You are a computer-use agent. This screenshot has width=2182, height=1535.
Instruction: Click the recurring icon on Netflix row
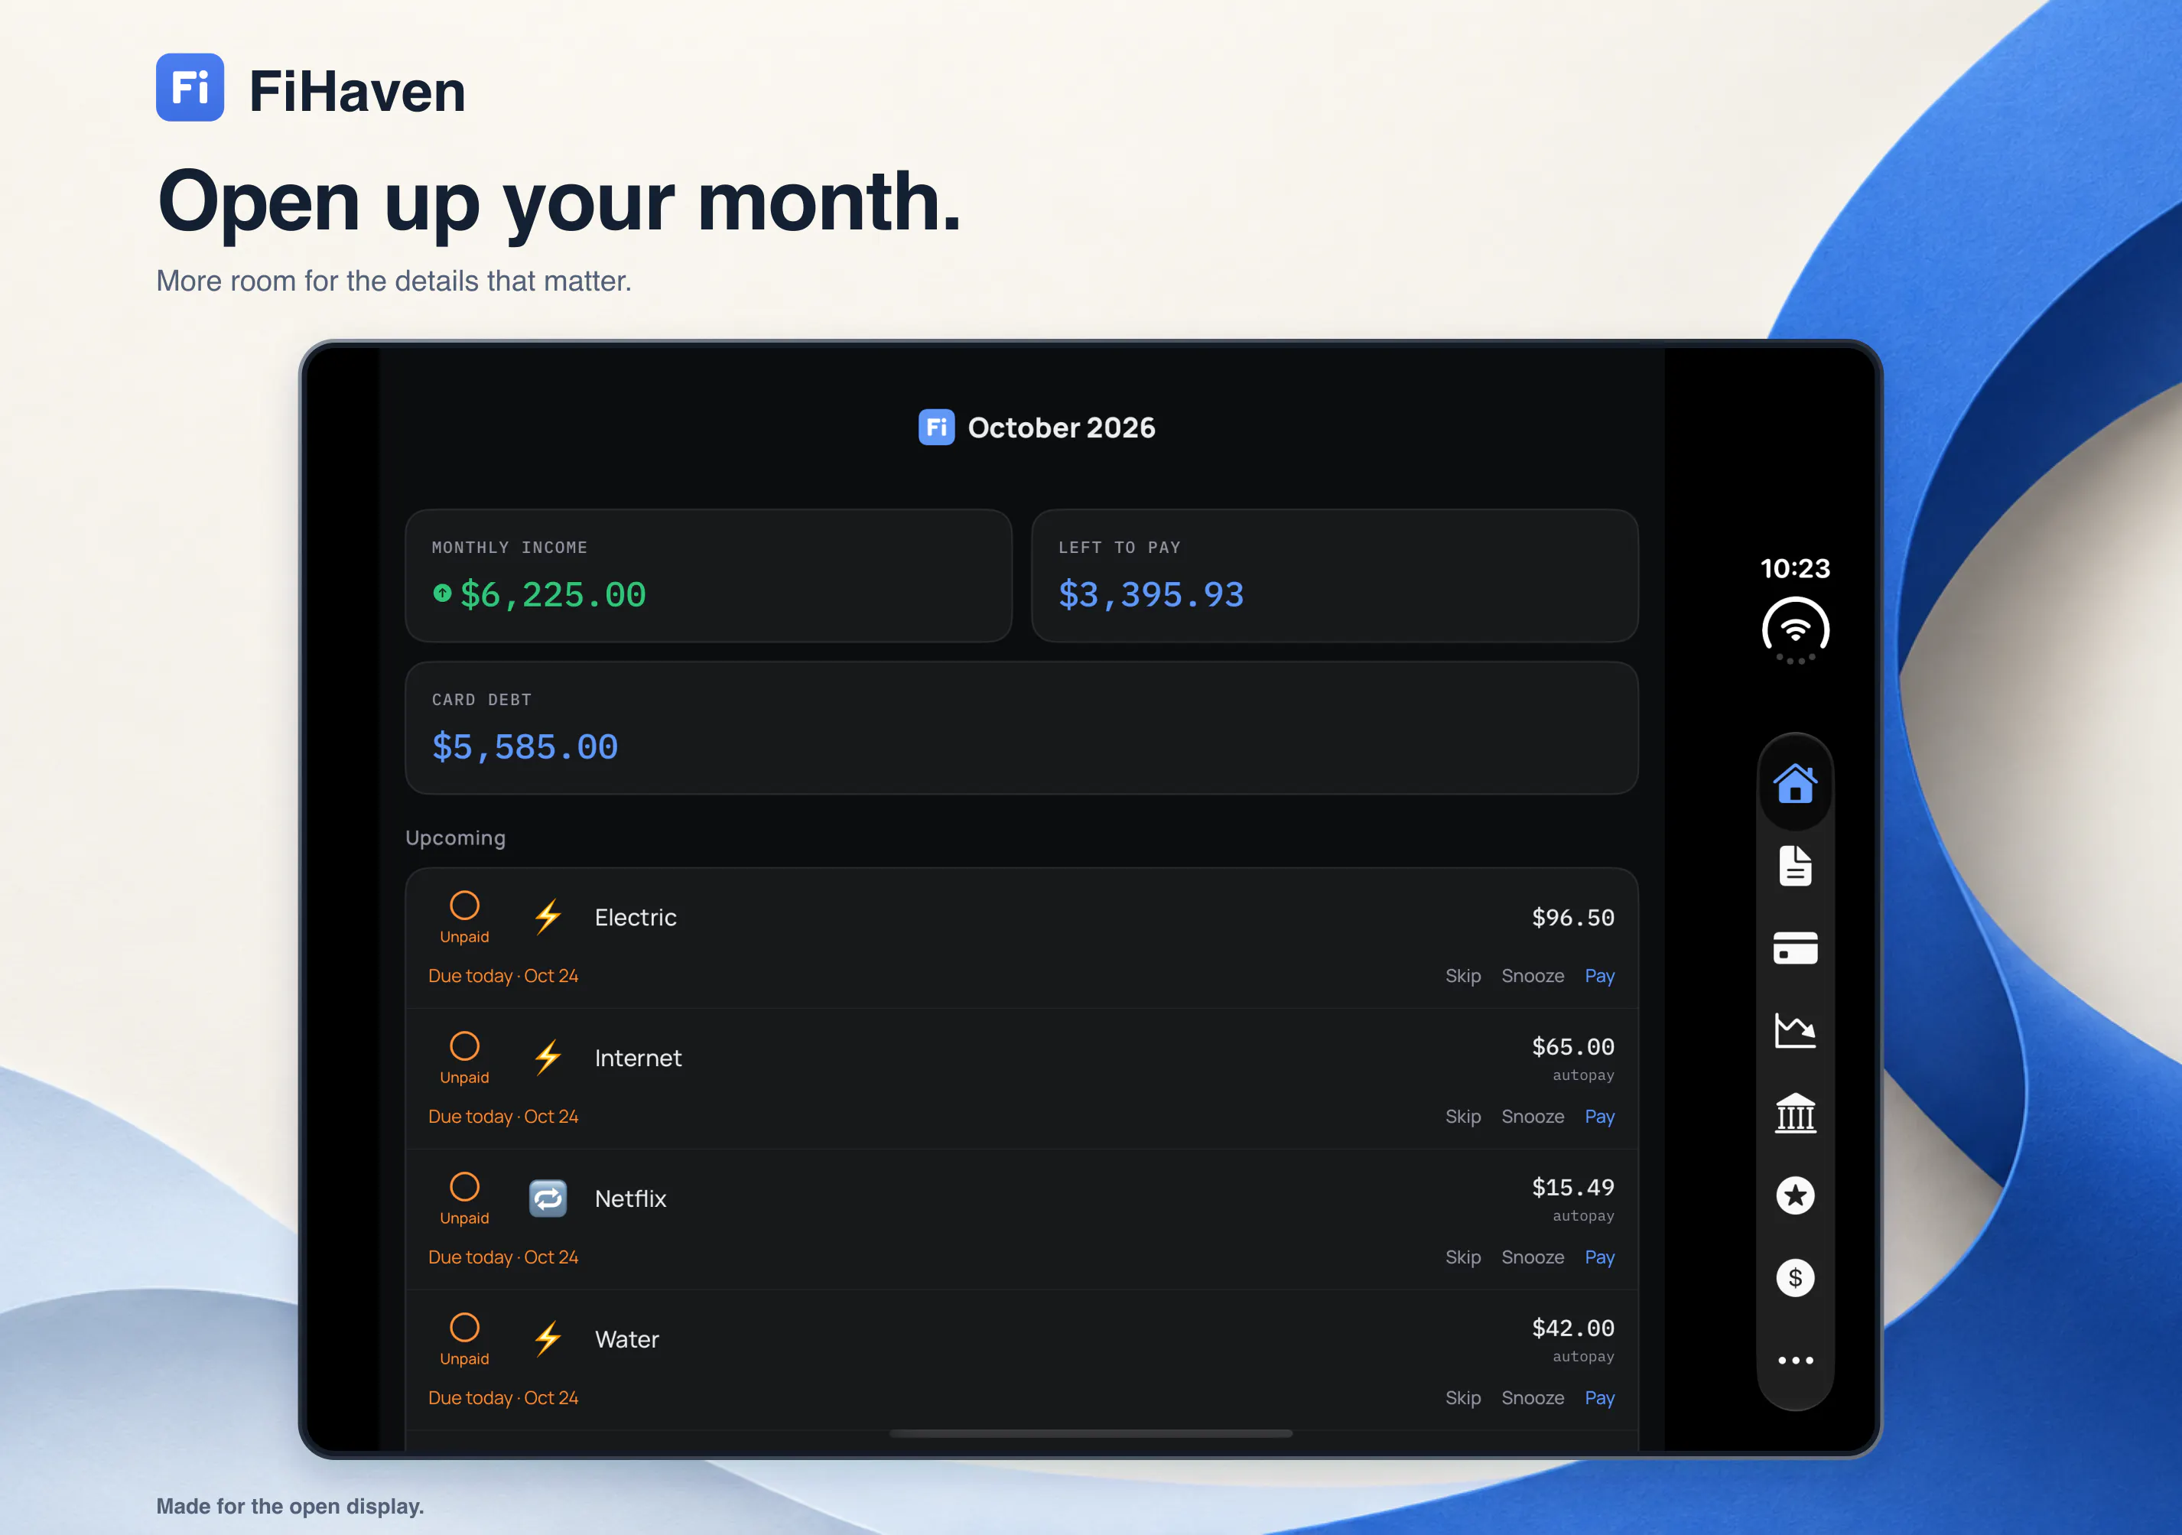point(548,1198)
